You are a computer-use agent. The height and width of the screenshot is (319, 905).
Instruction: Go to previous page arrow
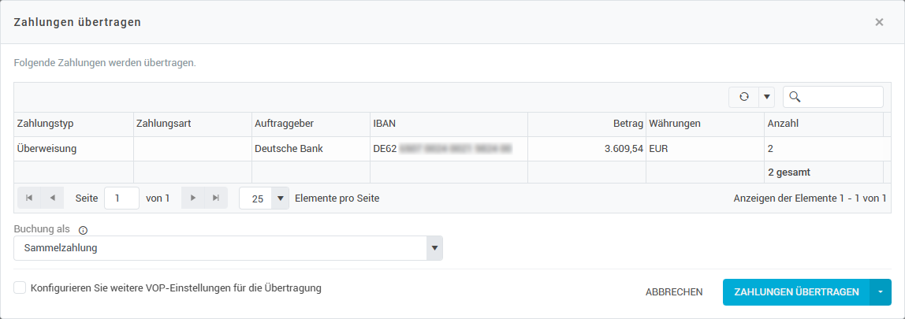(52, 198)
